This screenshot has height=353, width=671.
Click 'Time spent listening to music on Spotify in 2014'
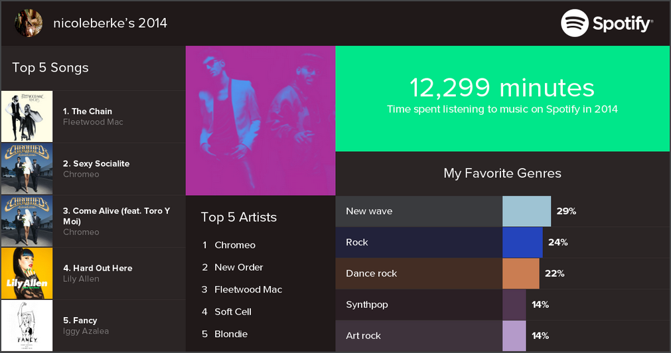tap(502, 109)
